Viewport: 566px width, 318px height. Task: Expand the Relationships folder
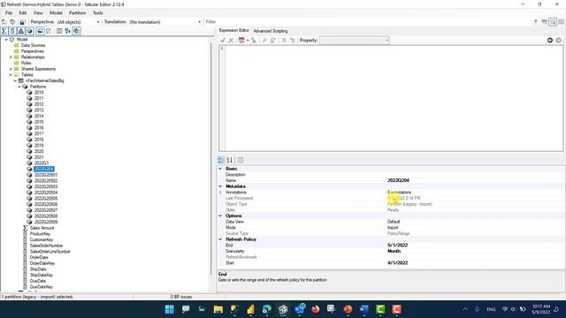click(x=11, y=57)
